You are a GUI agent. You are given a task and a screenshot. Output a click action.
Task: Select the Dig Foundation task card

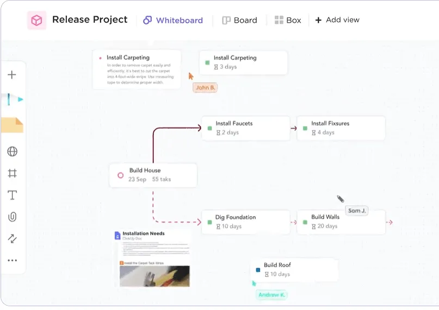[x=245, y=222]
